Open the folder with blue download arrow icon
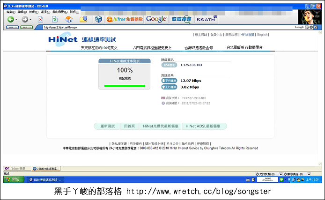This screenshot has height=200, width=325. [83, 19]
